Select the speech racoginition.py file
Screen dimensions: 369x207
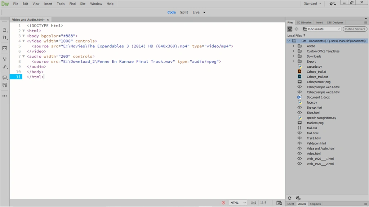point(321,118)
